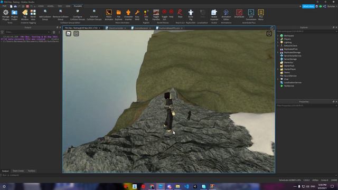Switch to the ClientController script tab
This screenshot has width=338, height=190.
click(116, 28)
